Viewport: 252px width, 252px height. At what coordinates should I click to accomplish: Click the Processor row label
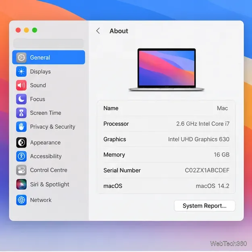(x=116, y=124)
